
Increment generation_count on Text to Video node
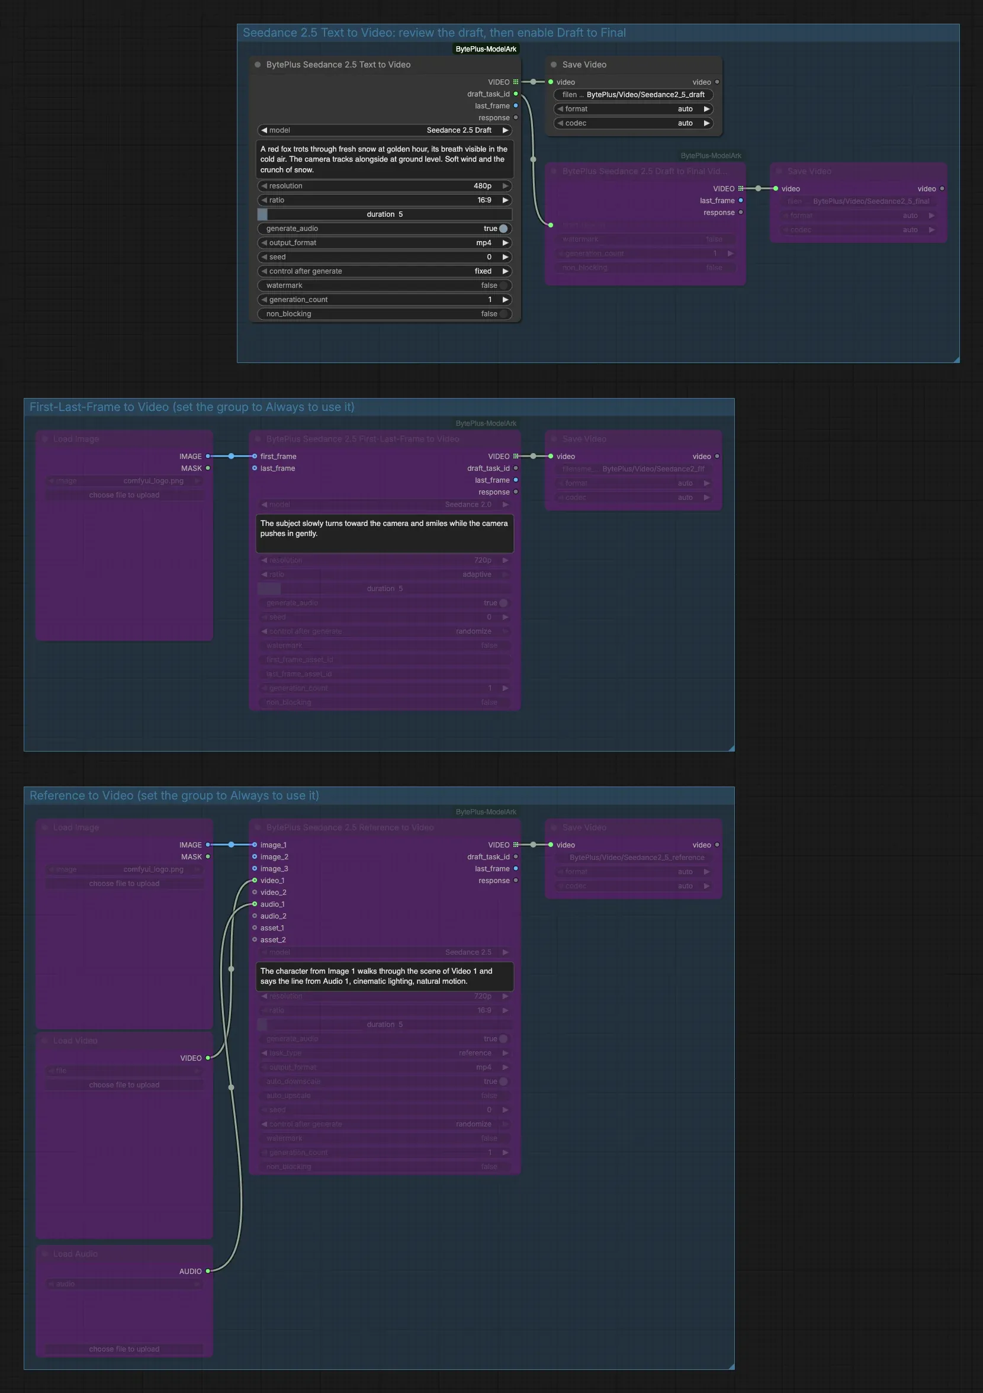point(506,300)
